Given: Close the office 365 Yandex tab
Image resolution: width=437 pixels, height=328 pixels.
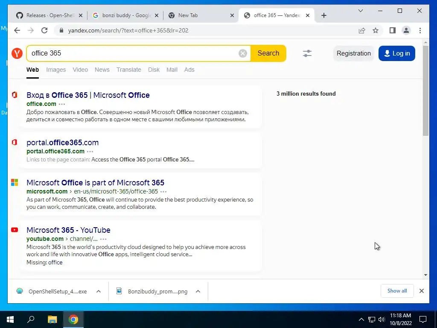Looking at the screenshot, I should pos(308,15).
